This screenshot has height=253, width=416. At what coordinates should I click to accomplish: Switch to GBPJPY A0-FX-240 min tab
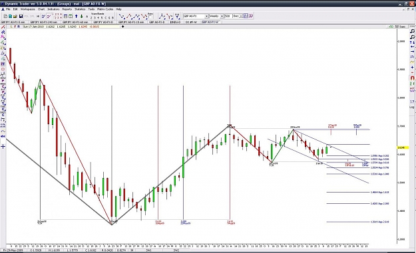tap(43, 22)
